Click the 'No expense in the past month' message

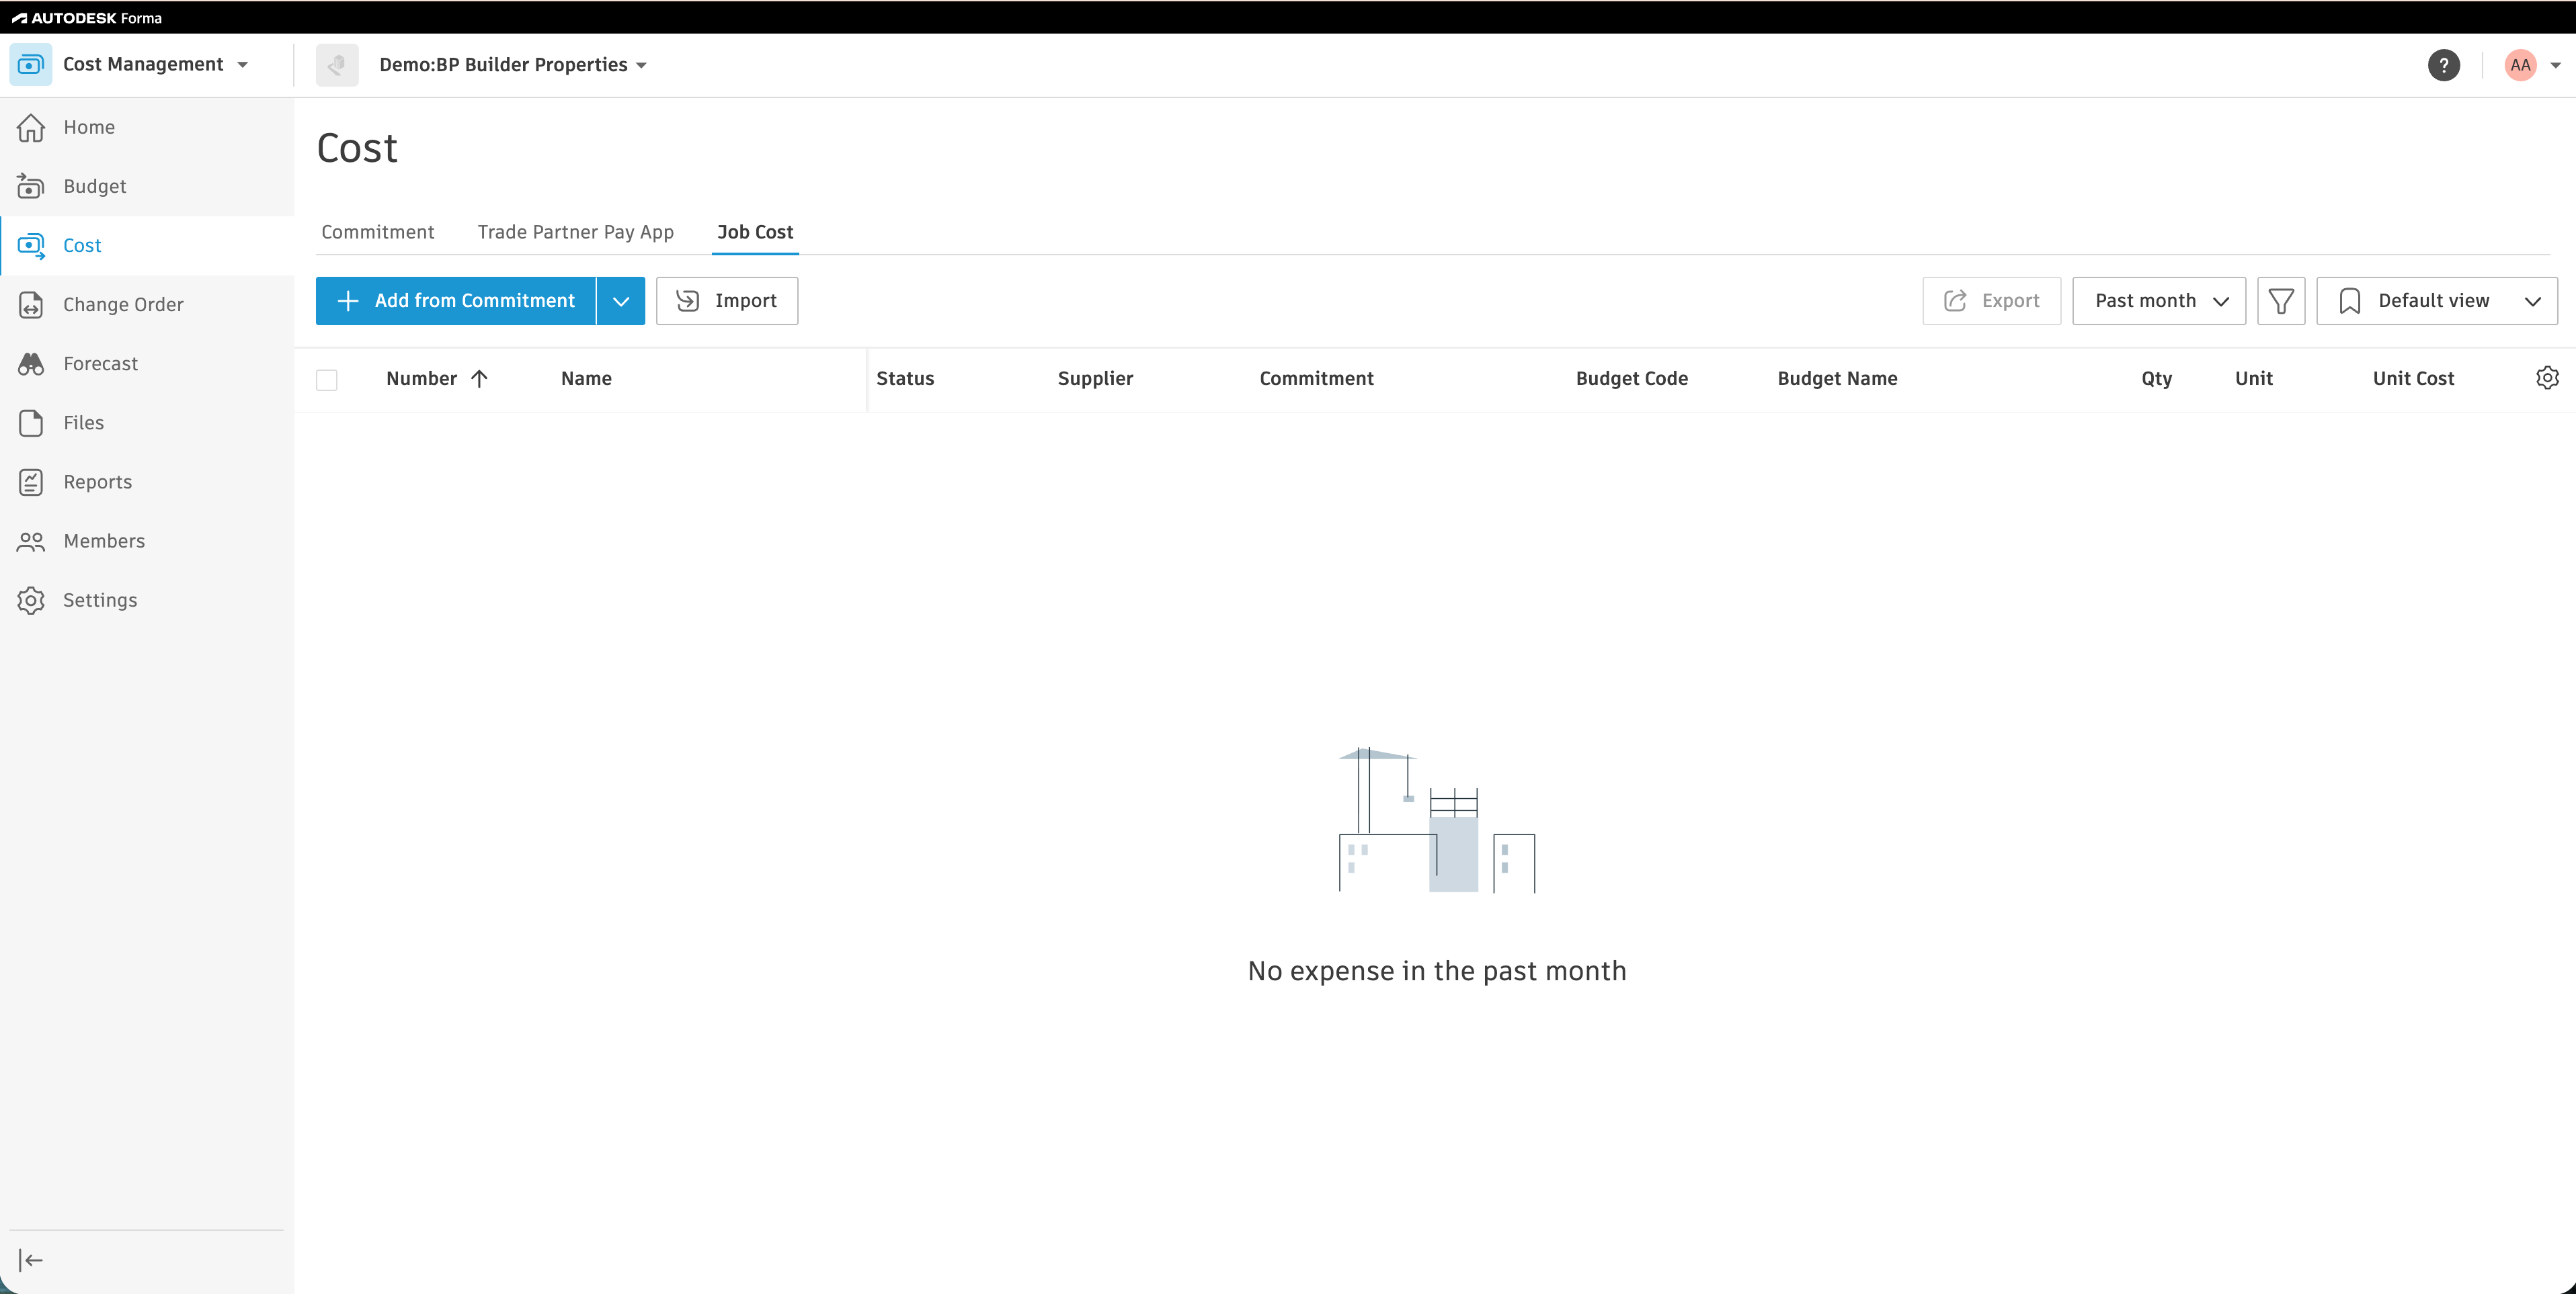(x=1437, y=972)
